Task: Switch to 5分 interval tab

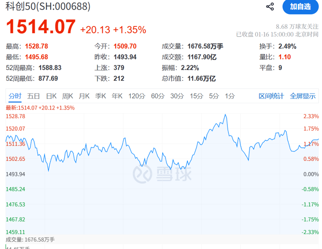Action: click(214, 96)
